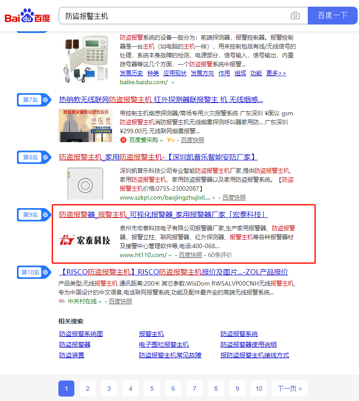
Task: Open related search 防盗装置
Action: click(72, 355)
